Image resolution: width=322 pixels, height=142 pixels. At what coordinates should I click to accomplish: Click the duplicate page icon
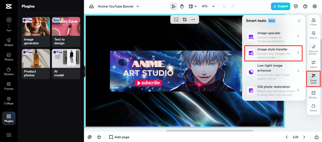pyautogui.click(x=90, y=137)
